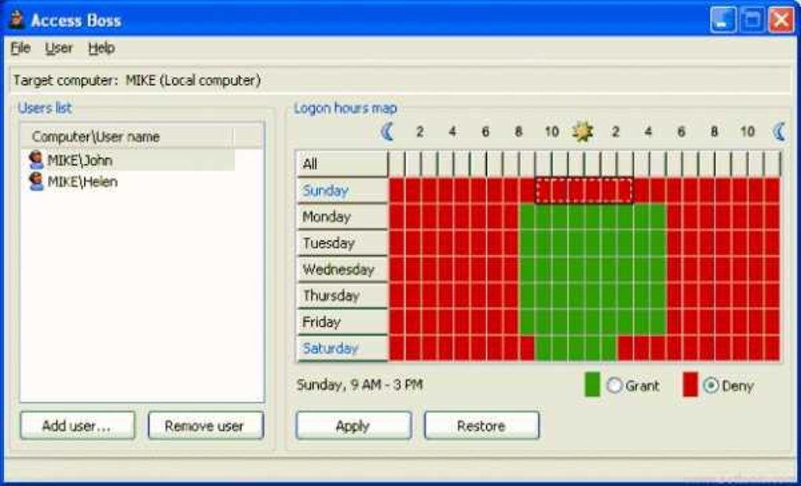Select the Sunday row header

coord(342,191)
